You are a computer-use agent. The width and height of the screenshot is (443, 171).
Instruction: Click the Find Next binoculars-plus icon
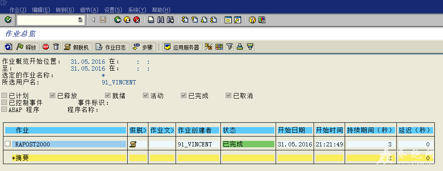[x=170, y=20]
